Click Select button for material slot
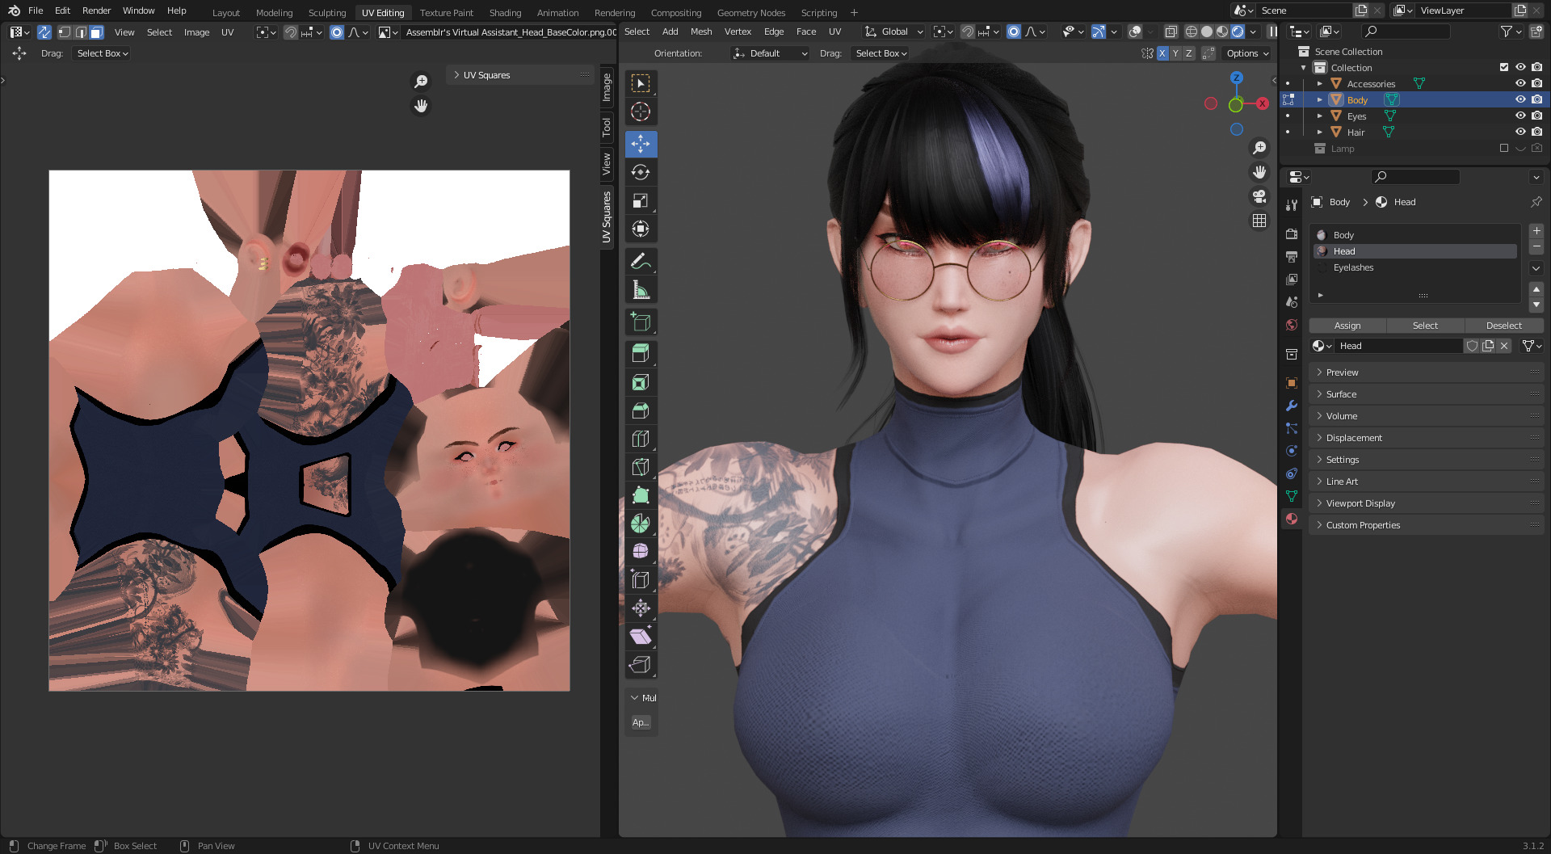The height and width of the screenshot is (854, 1551). tap(1425, 326)
